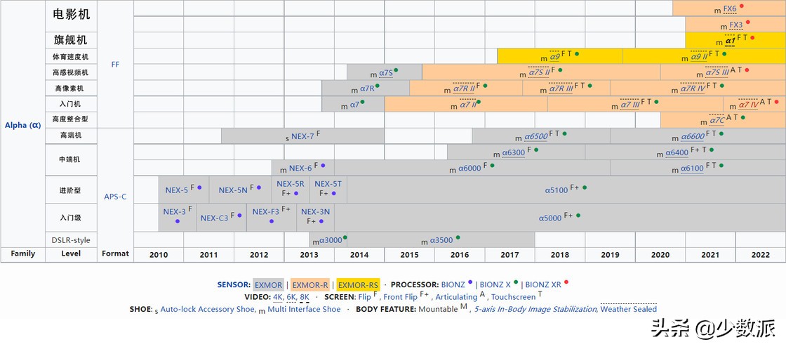This screenshot has width=786, height=349.
Task: Open the BIONZ XR processor link
Action: point(543,285)
